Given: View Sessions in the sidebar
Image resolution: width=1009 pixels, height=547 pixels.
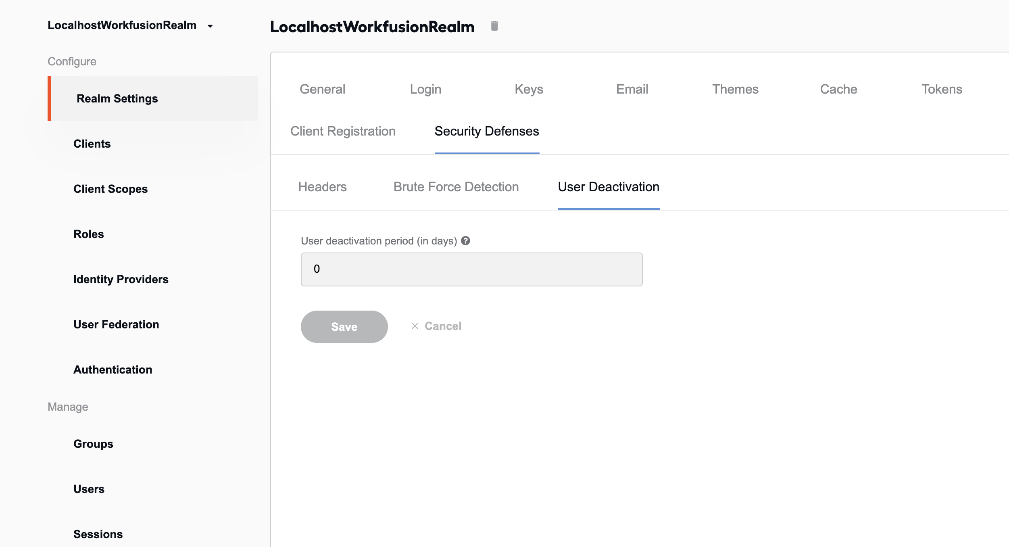Looking at the screenshot, I should [98, 534].
